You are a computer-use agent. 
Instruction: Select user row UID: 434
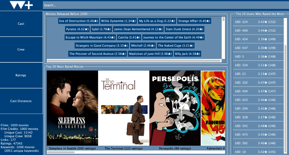(258, 39)
